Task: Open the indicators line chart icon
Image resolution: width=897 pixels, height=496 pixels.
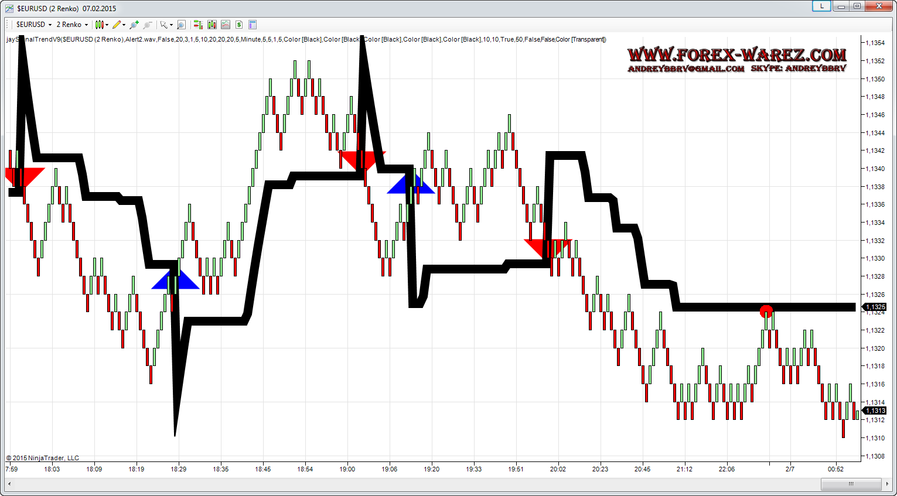Action: [226, 25]
